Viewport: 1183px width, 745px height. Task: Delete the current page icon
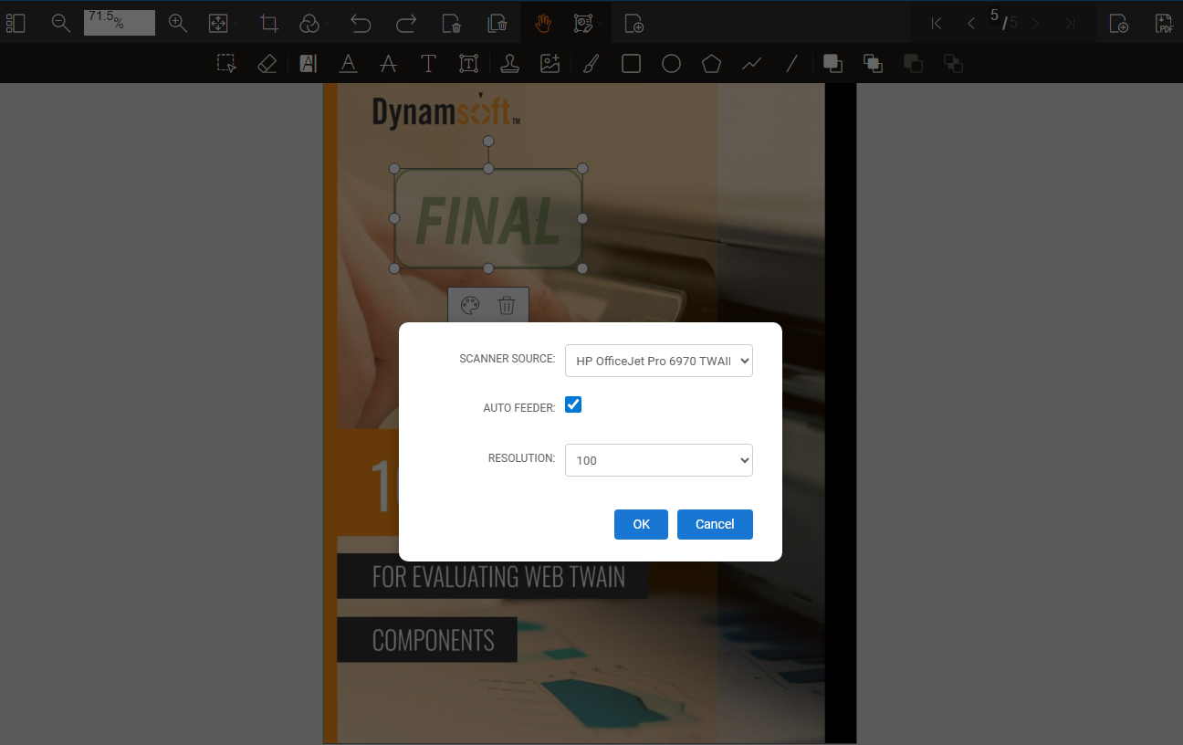pos(452,24)
